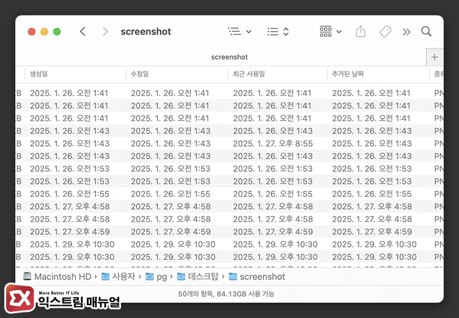Select 생성일 cell reading 2025. 1. 27. 오후 4:59
This screenshot has width=459, height=318.
(x=70, y=231)
